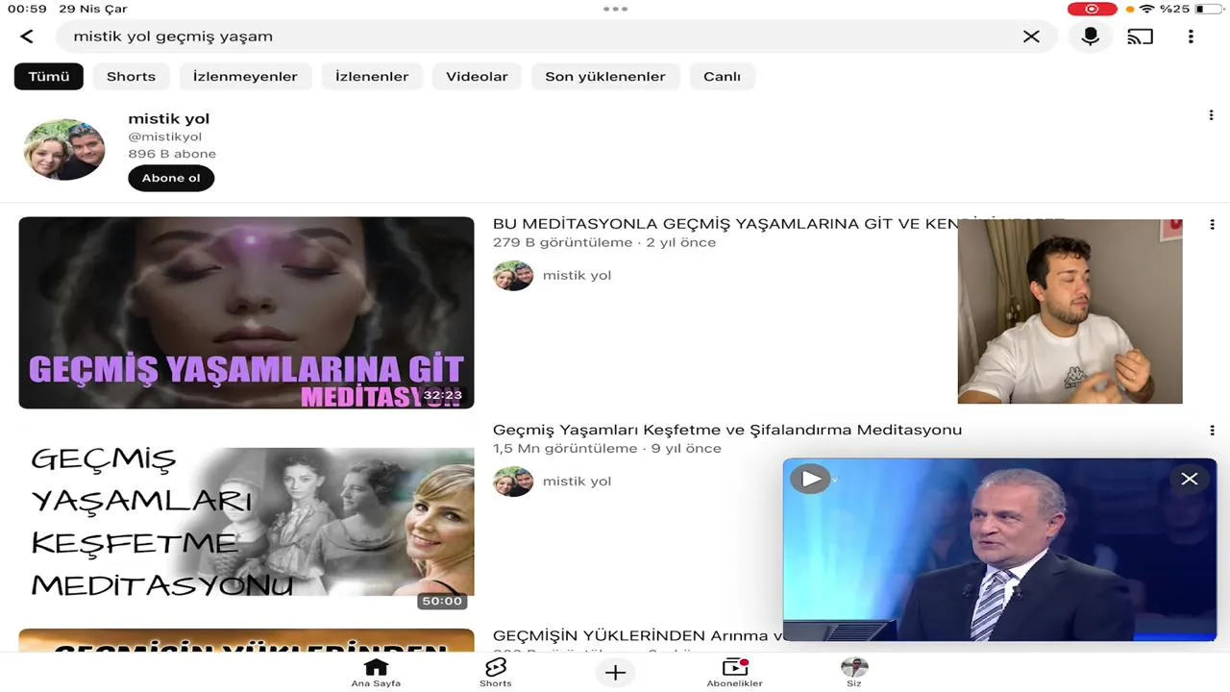This screenshot has height=692, width=1230.
Task: Select the İzlenenler filter chip
Action: pyautogui.click(x=372, y=77)
